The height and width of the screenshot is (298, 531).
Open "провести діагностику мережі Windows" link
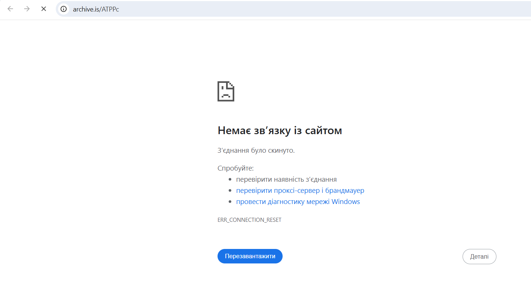tap(298, 202)
